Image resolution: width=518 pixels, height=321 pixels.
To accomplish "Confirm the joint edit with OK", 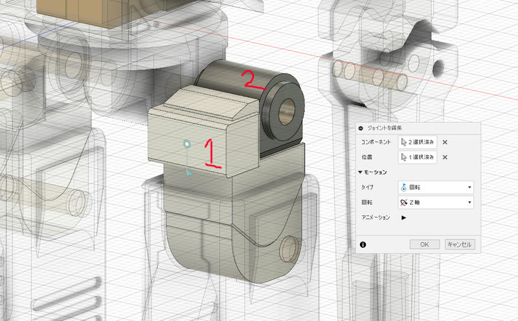I will point(425,245).
